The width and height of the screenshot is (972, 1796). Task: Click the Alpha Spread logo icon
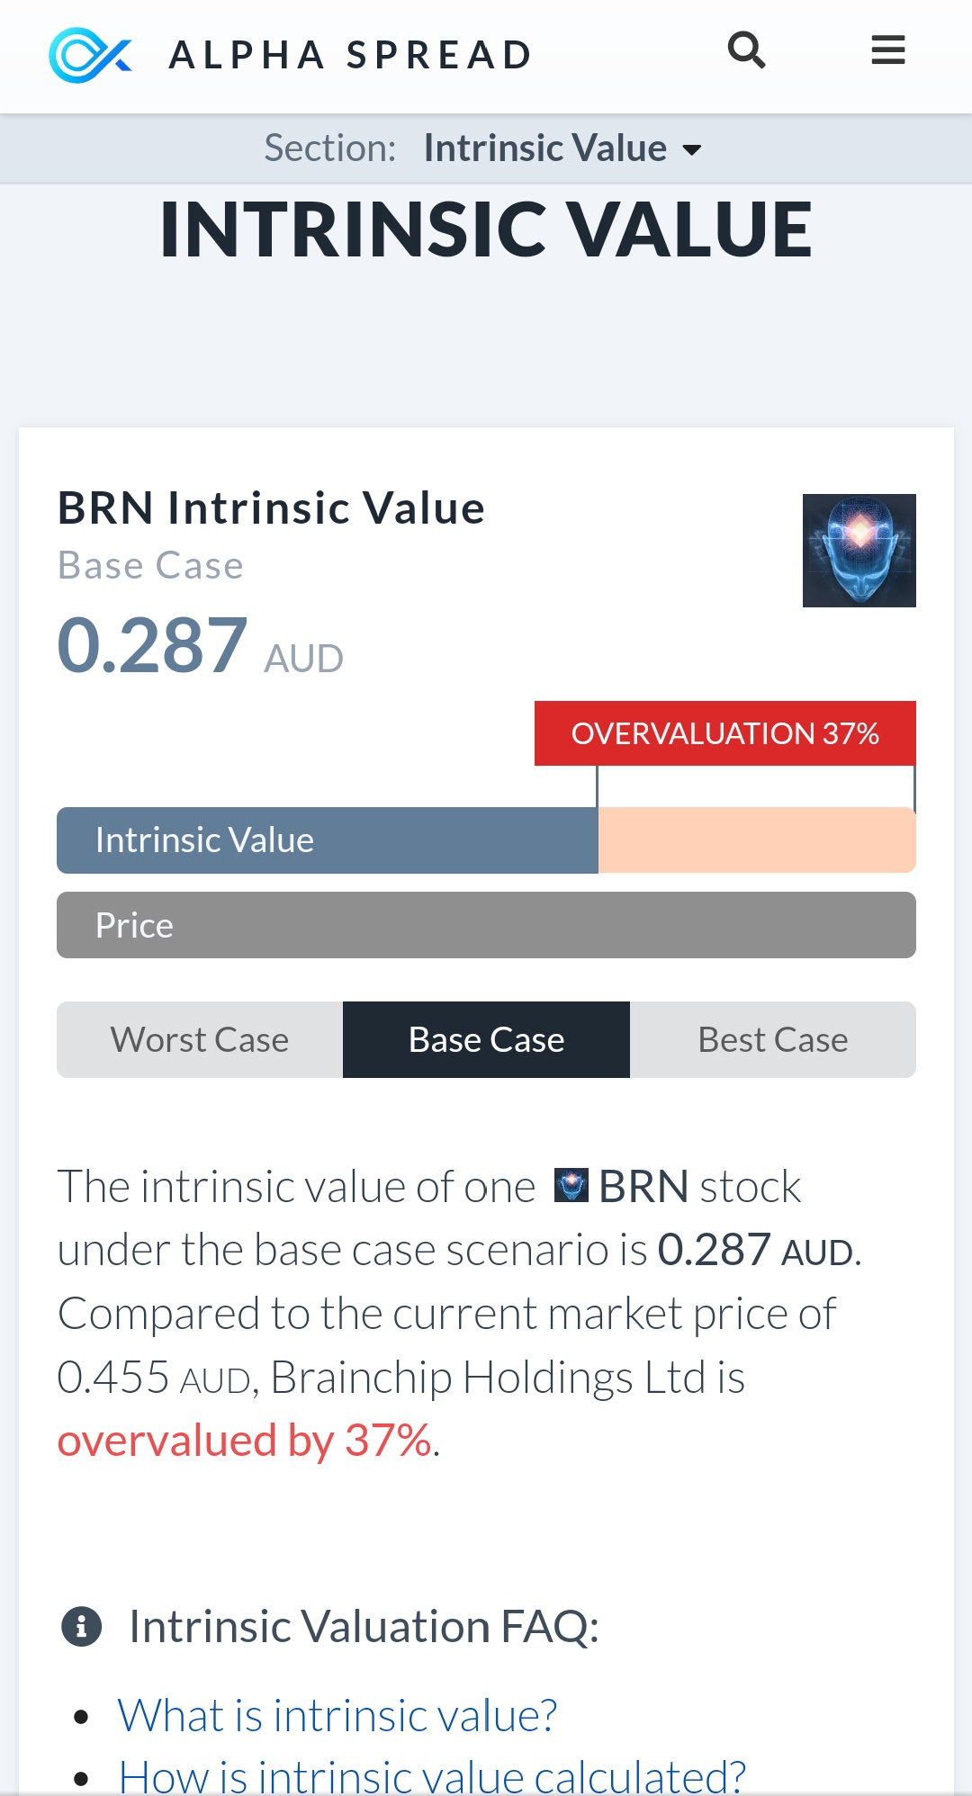click(x=90, y=55)
